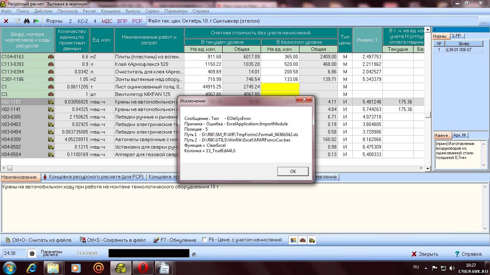This screenshot has height=275, width=490.
Task: Click the red X icon in toolbar
Action: point(6,21)
